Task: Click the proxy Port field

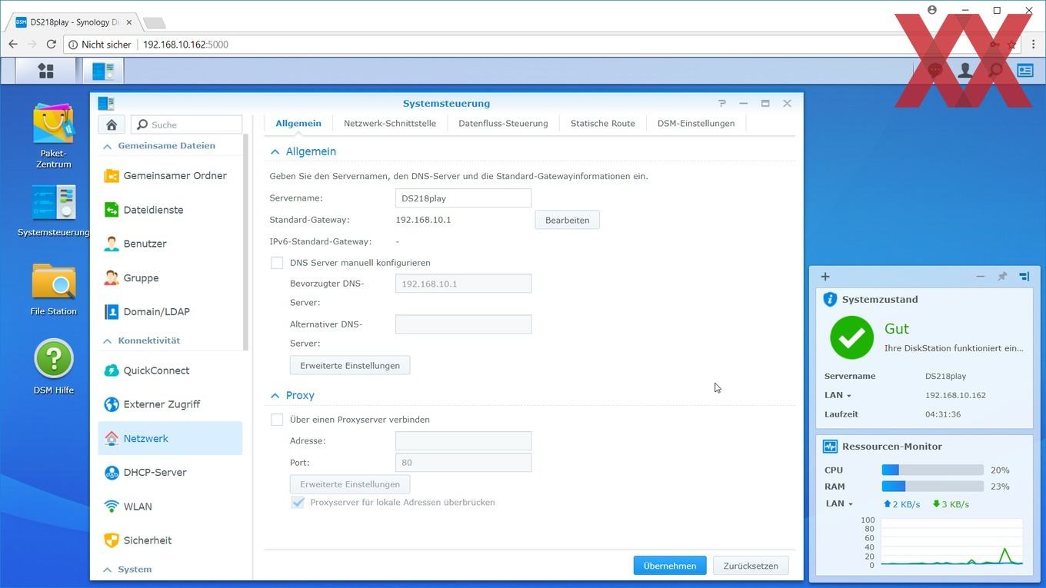Action: pos(463,463)
